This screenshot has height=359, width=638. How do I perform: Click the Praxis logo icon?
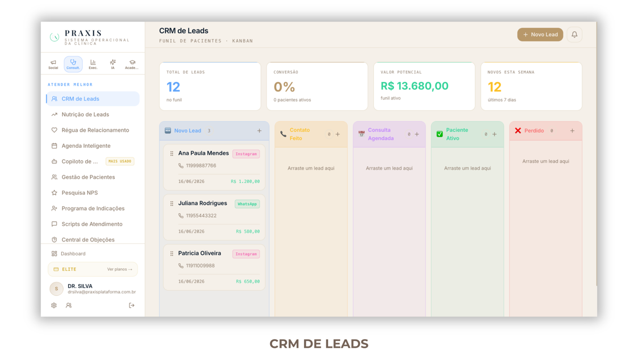[x=54, y=37]
